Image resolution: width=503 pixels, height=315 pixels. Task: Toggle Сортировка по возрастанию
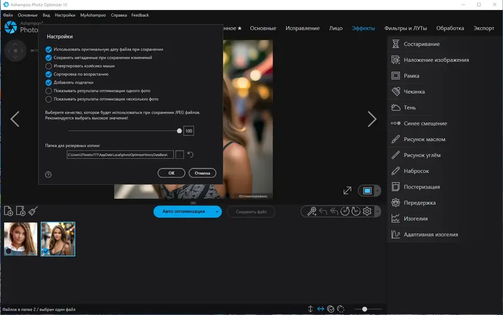tap(48, 74)
